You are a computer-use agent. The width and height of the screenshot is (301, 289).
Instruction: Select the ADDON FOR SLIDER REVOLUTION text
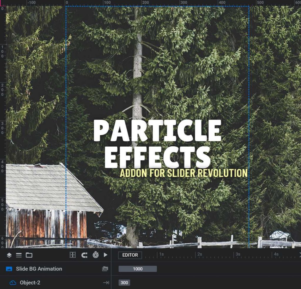(184, 173)
